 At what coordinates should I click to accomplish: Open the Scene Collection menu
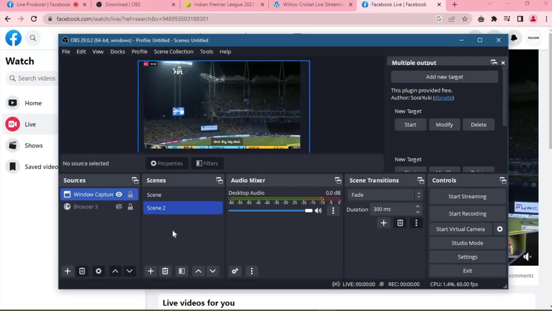174,51
